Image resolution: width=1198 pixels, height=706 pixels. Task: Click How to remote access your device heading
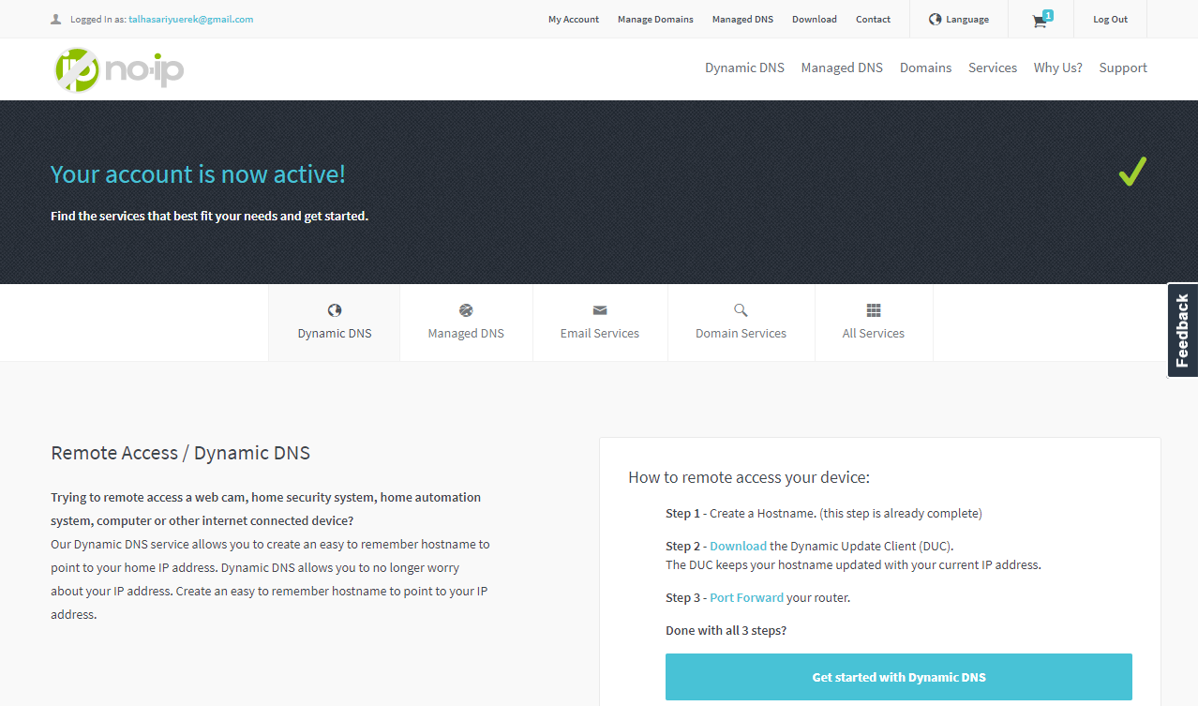pyautogui.click(x=749, y=477)
